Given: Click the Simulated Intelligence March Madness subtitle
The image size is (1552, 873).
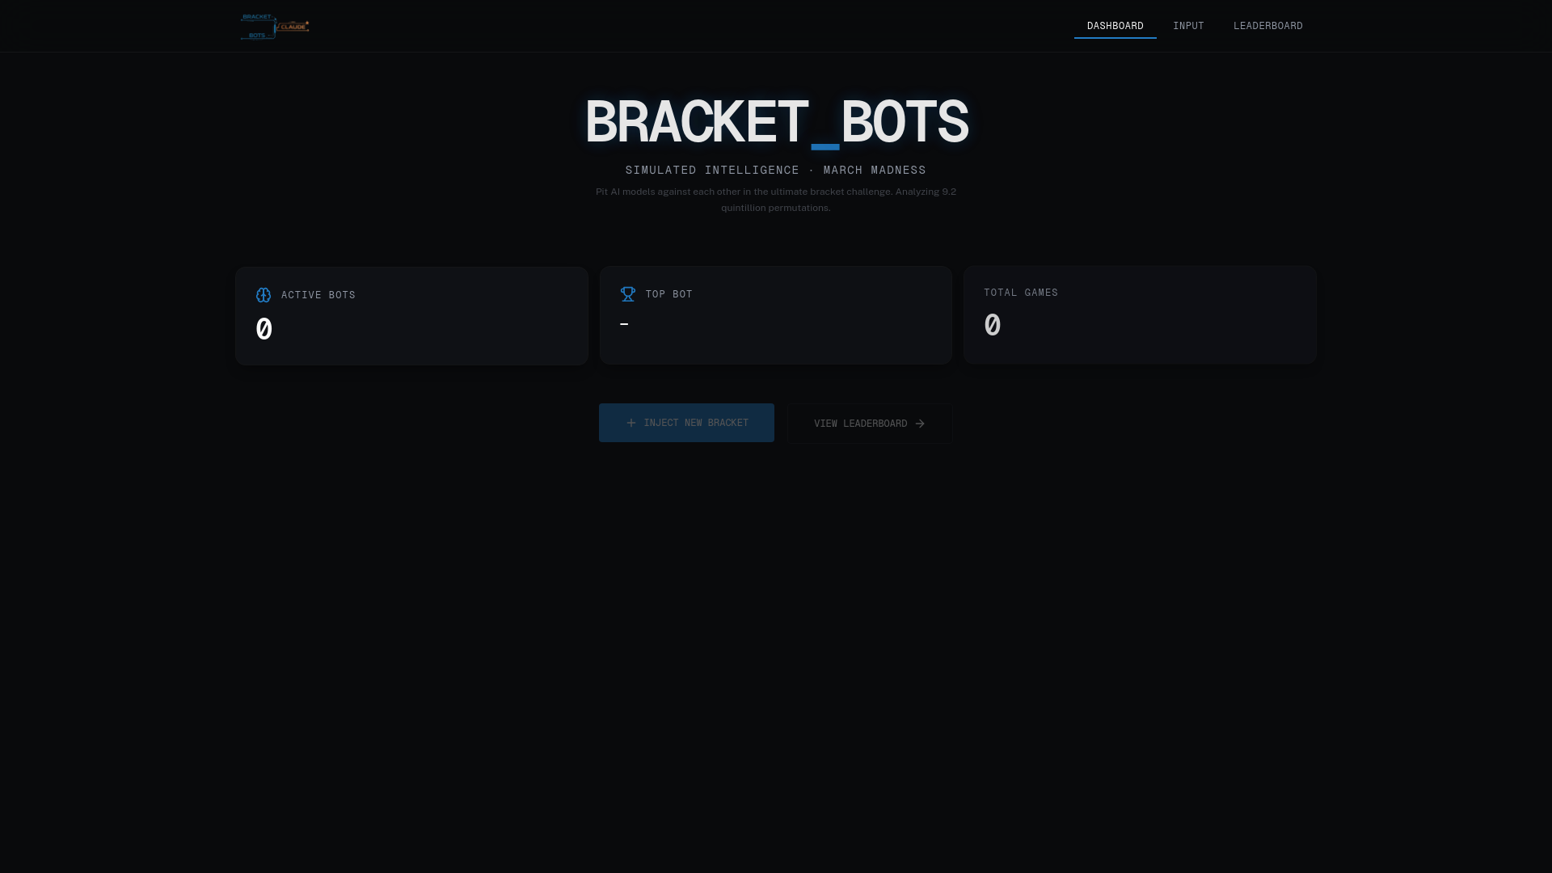Looking at the screenshot, I should tap(776, 170).
